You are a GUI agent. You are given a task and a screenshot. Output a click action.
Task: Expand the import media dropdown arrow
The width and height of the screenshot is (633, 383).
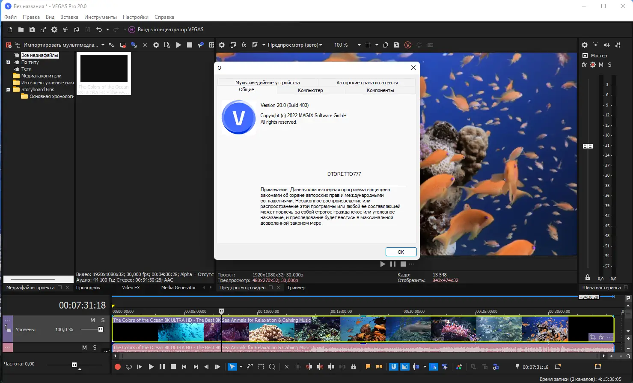coord(103,45)
